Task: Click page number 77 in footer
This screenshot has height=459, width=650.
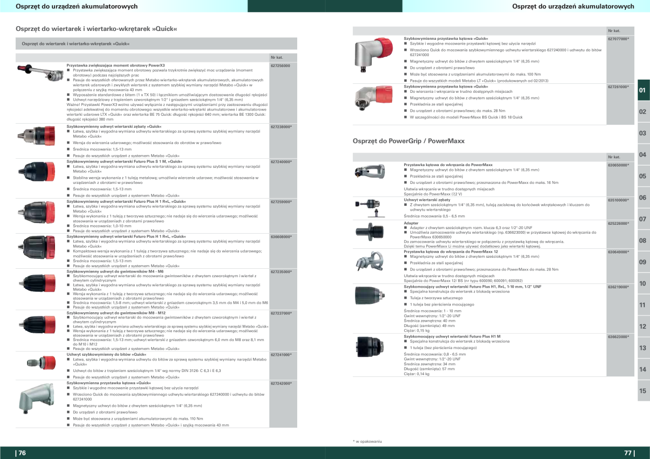Action: pyautogui.click(x=629, y=453)
